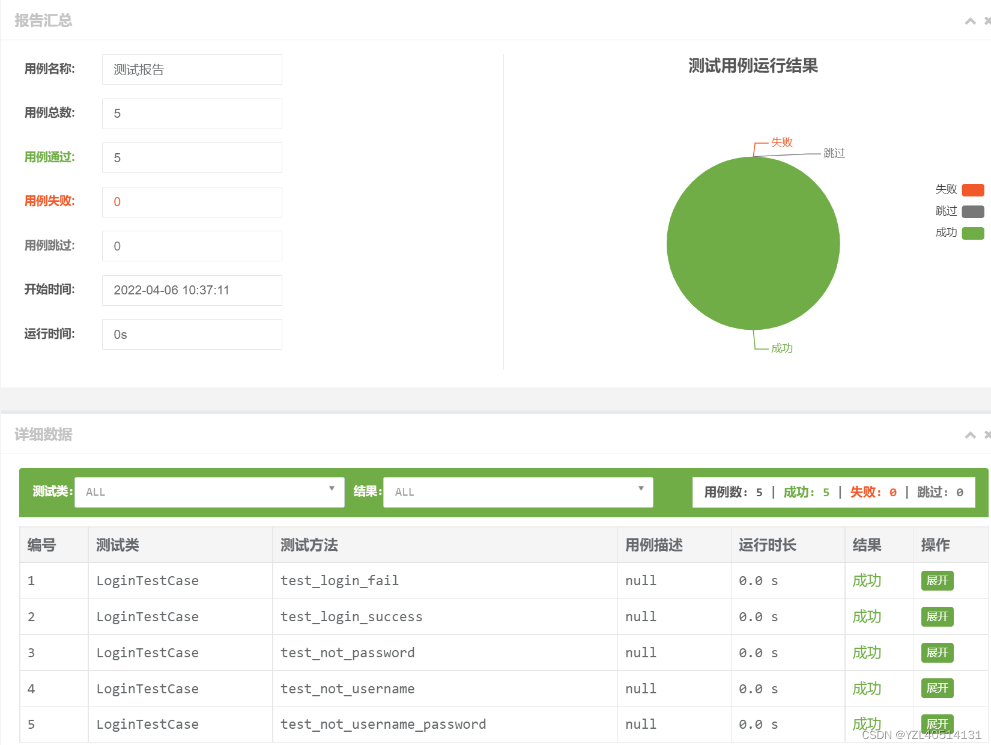
Task: Toggle the 失败 orange legend swatch
Action: (x=973, y=190)
